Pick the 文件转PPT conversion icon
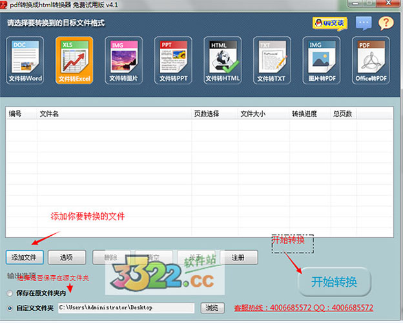The width and height of the screenshot is (403, 323). point(173,61)
